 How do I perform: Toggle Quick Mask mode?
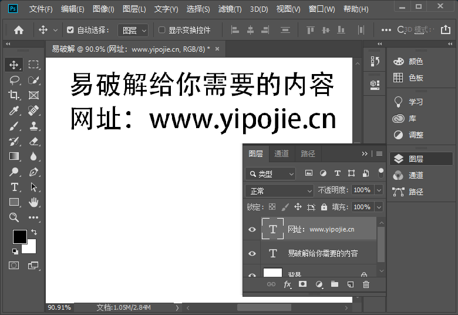14,266
